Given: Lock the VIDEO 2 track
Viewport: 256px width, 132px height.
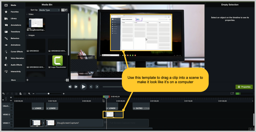Looking at the screenshot, I should [x=11, y=117].
